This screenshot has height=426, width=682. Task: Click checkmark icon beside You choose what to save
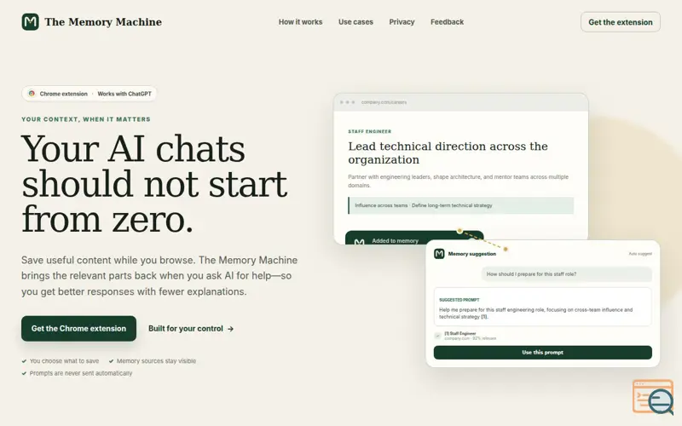24,361
